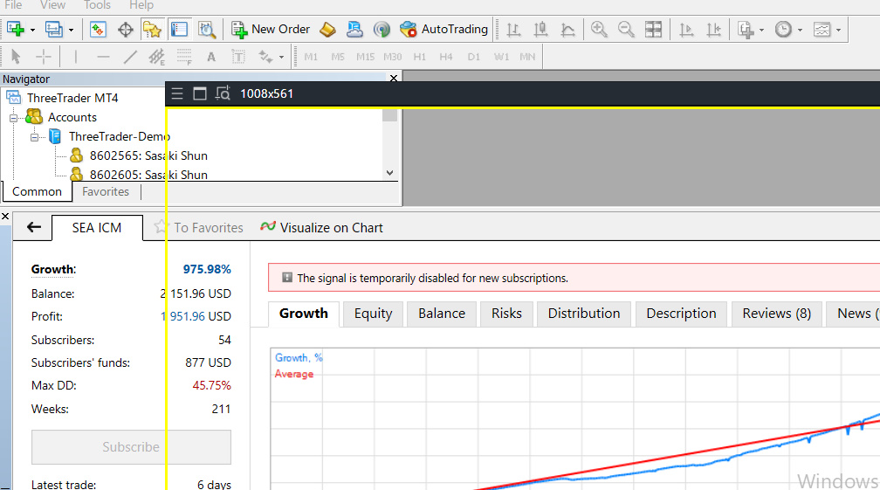Switch to the Navigator Favorites tab

coord(106,191)
